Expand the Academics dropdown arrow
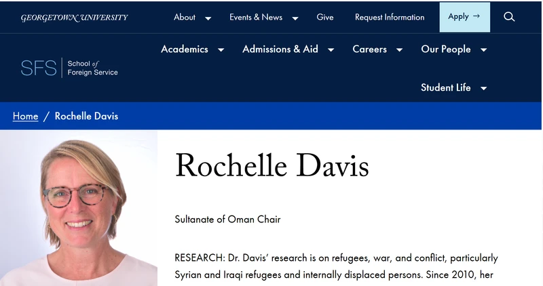The width and height of the screenshot is (543, 286). (x=221, y=50)
